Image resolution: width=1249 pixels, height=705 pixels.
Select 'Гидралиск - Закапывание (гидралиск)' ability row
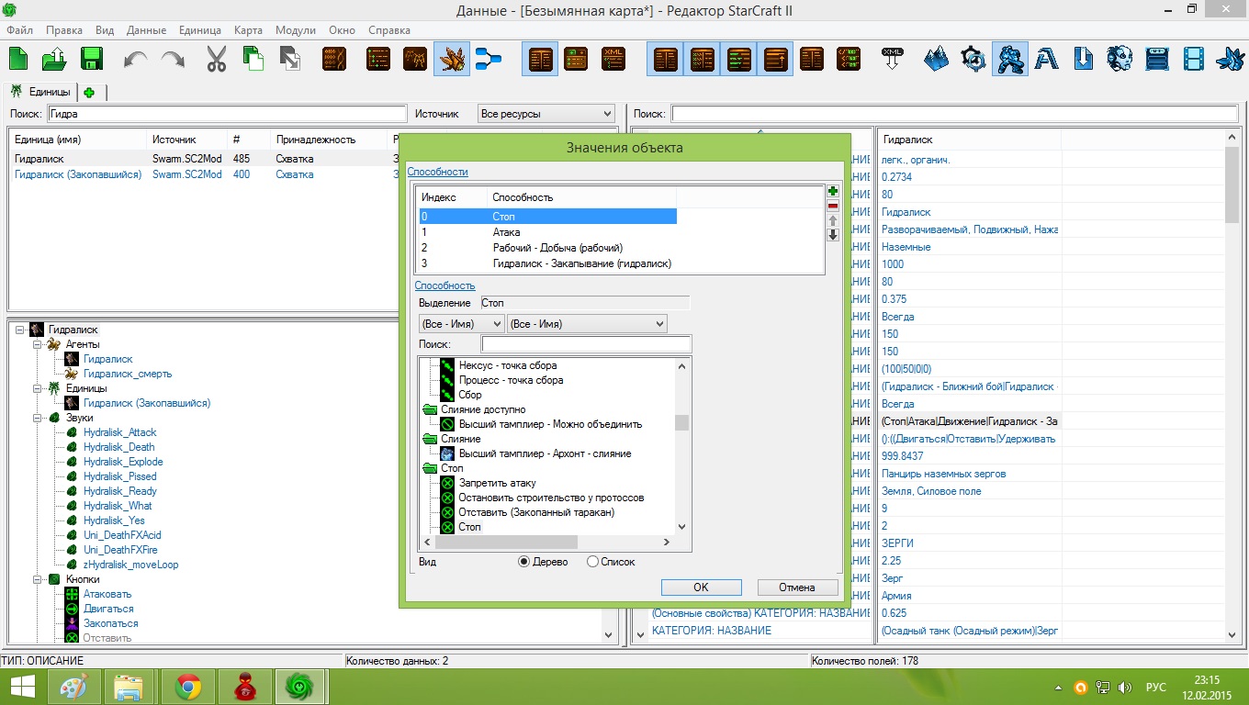(x=548, y=263)
